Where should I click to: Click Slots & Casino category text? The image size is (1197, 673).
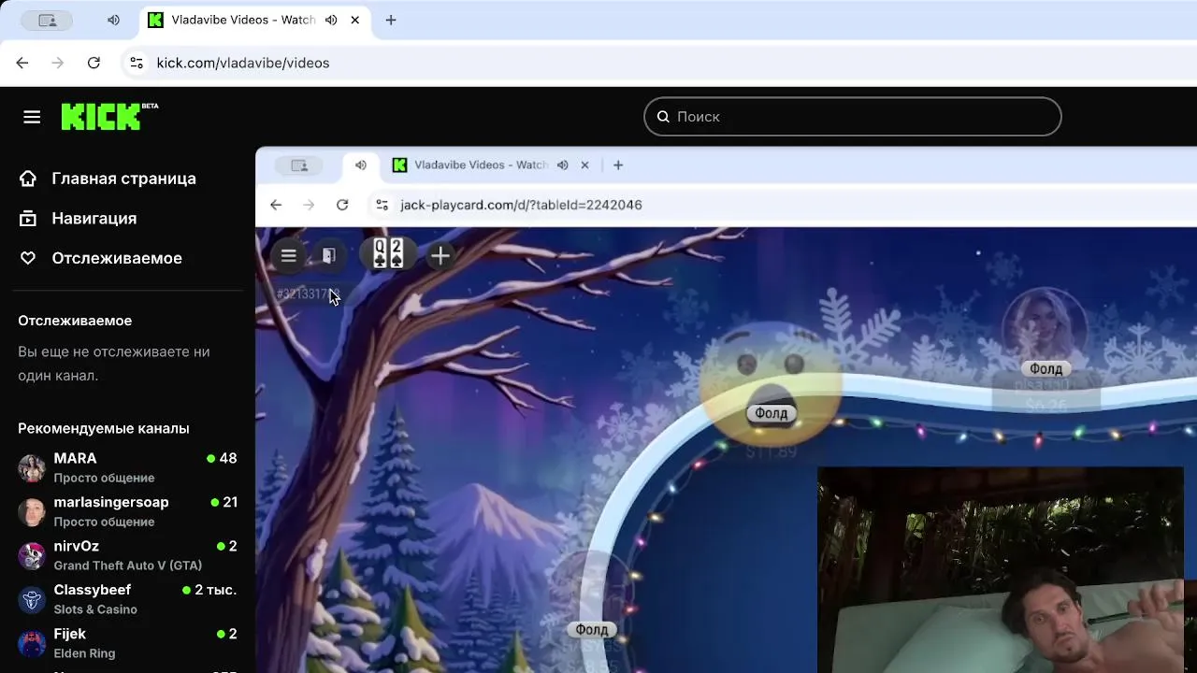95,609
